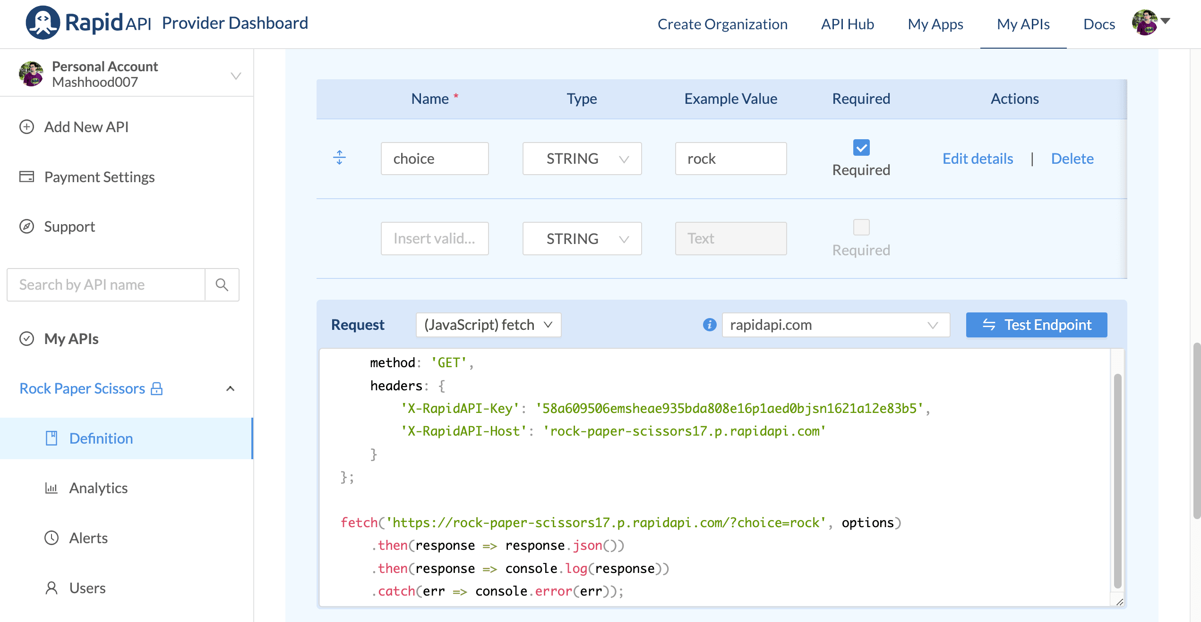Open Create Organization in top navigation

click(722, 24)
